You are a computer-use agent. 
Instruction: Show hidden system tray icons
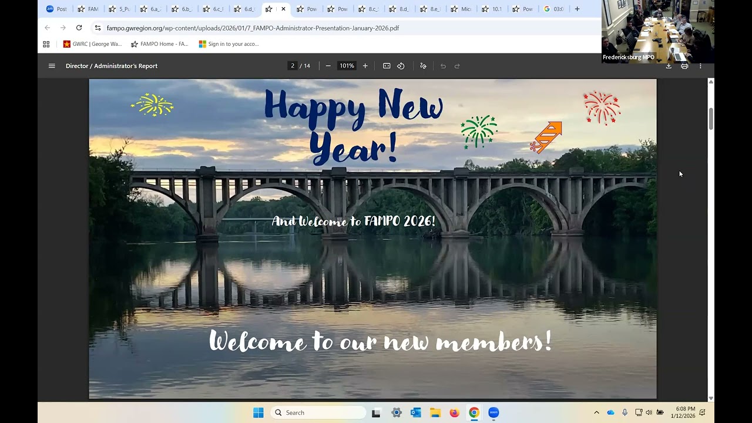(x=596, y=412)
